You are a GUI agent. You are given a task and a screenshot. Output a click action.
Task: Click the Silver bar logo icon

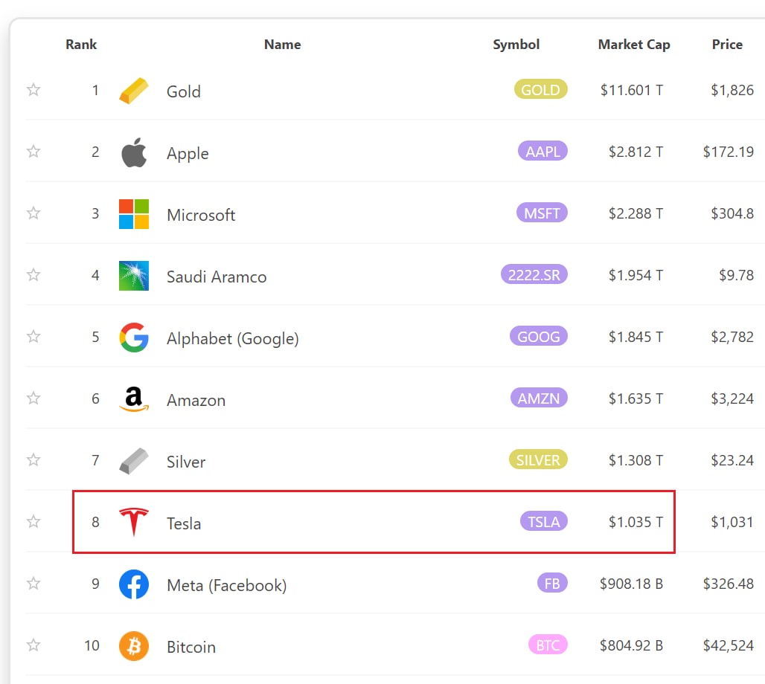click(x=134, y=461)
